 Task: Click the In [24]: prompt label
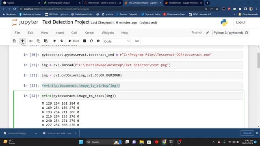coord(31,96)
